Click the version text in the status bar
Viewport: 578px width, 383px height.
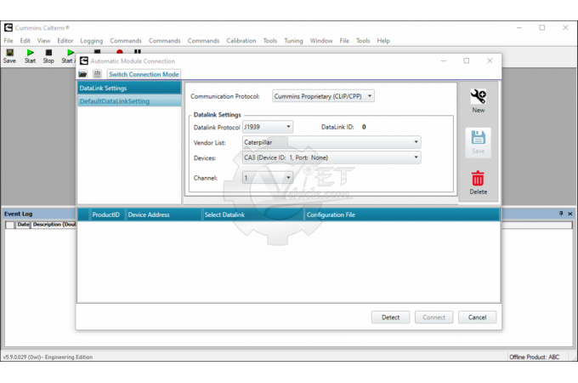coord(48,357)
